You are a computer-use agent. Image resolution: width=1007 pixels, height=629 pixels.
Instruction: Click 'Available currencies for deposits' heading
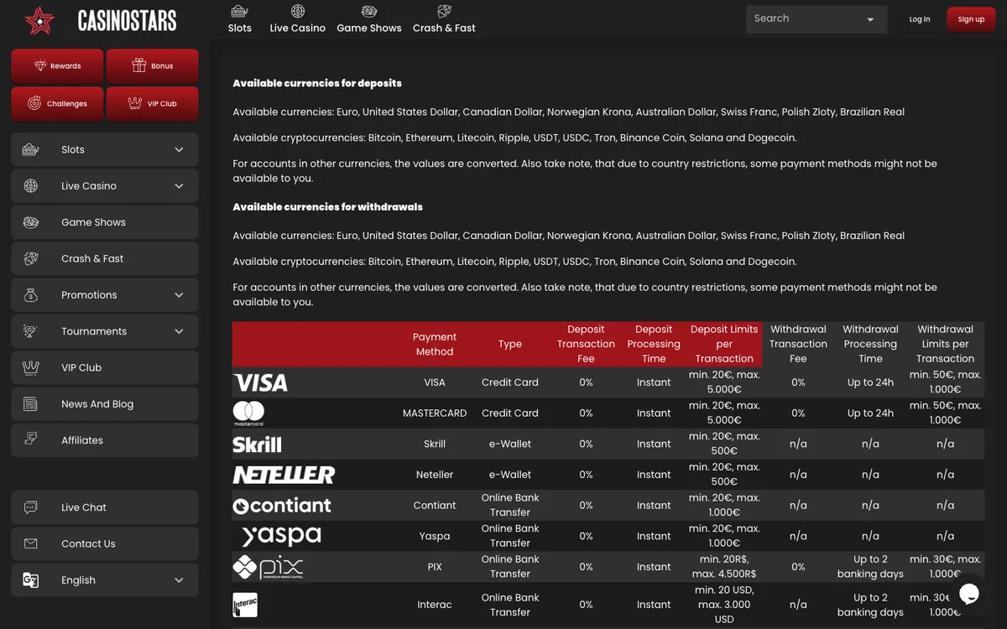pos(317,83)
